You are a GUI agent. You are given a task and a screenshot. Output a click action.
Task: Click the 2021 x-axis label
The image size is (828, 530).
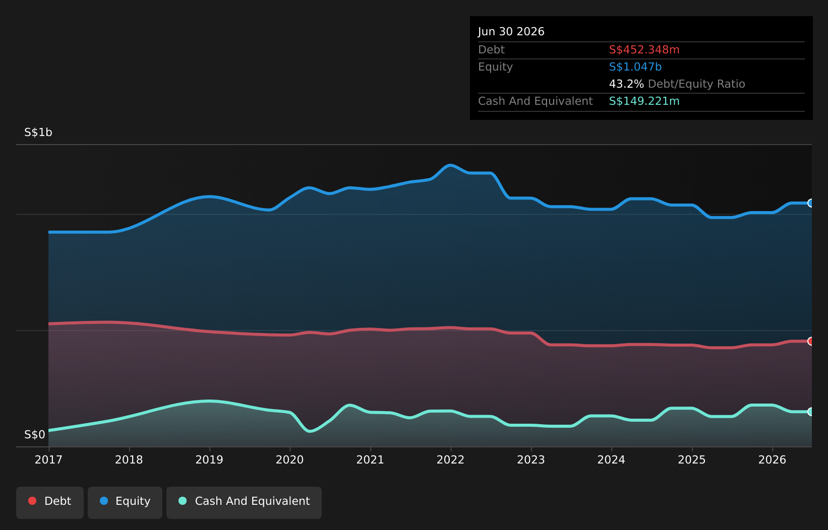coord(370,459)
